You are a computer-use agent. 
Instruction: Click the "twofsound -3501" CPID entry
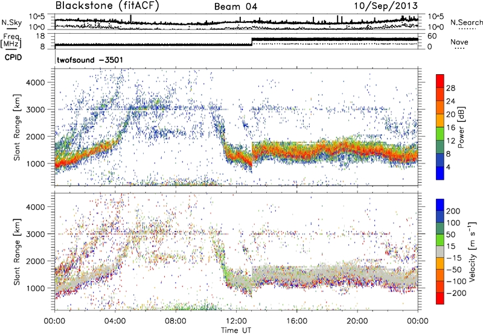tap(90, 60)
